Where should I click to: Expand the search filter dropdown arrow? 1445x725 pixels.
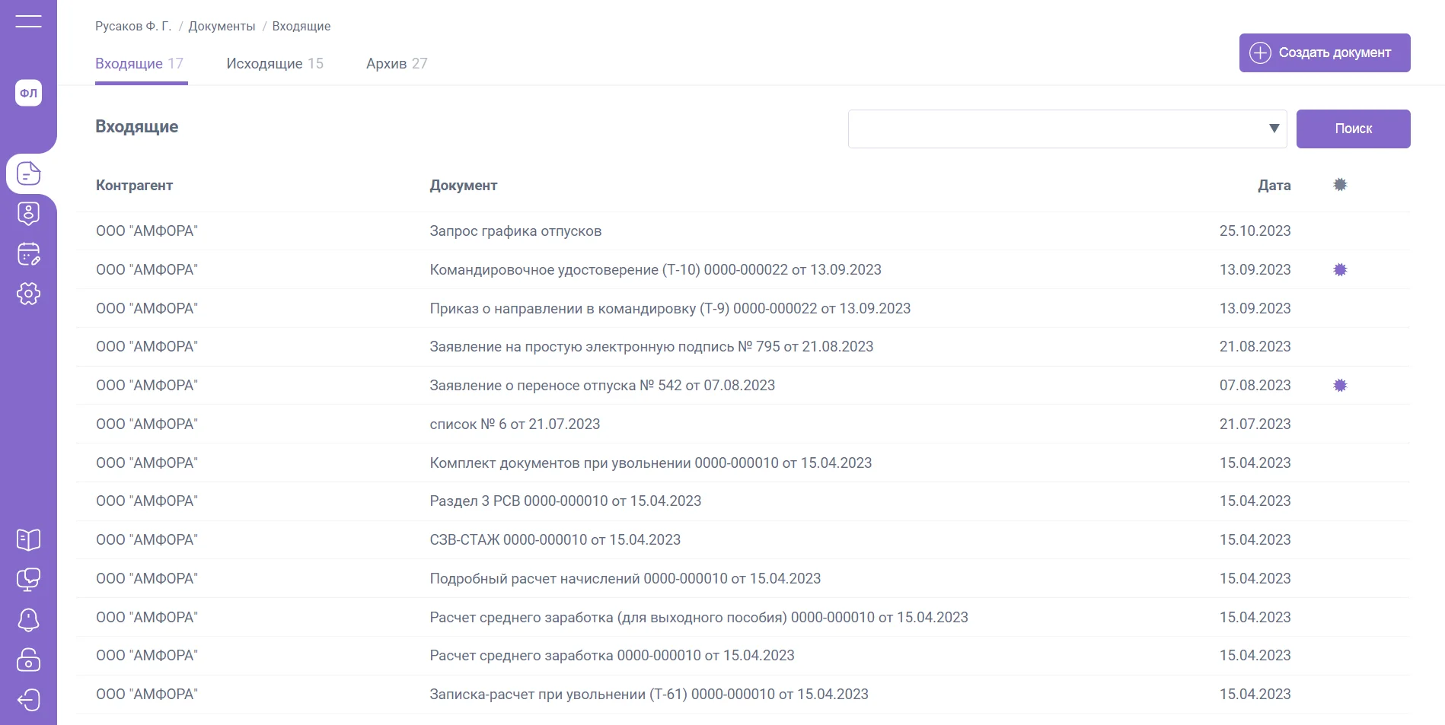tap(1274, 129)
